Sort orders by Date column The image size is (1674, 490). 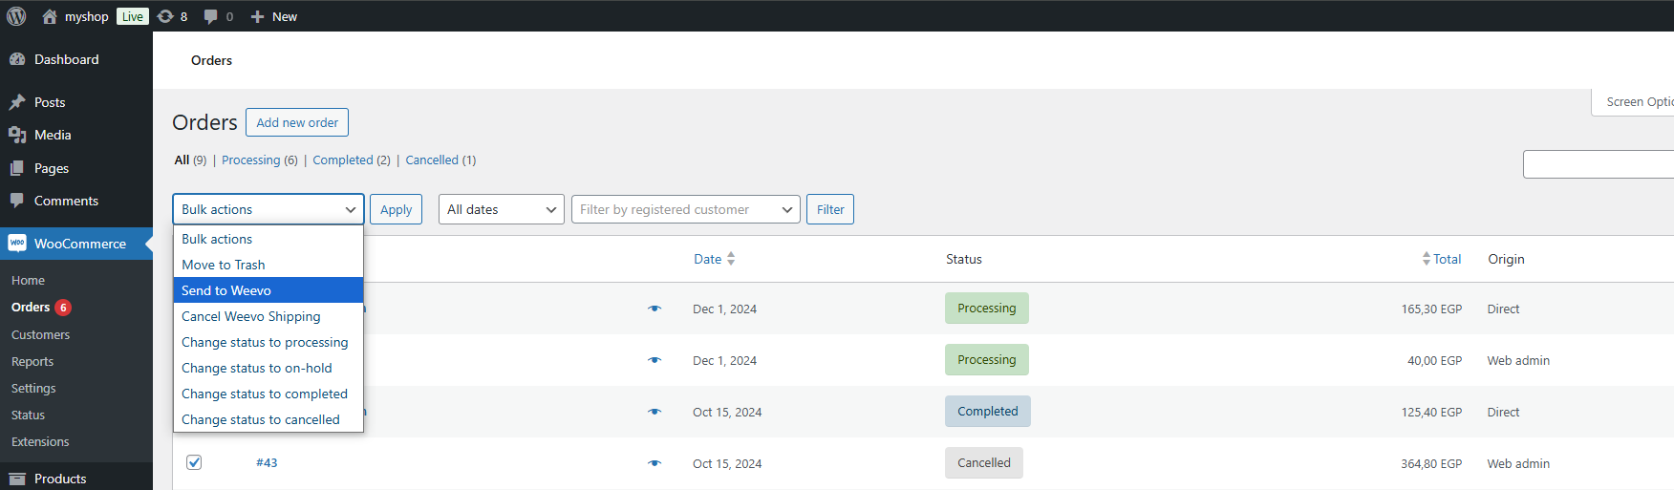click(708, 259)
